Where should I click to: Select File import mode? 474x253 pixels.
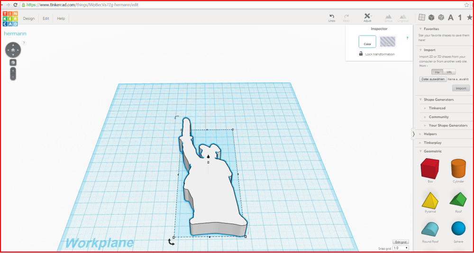(437, 72)
